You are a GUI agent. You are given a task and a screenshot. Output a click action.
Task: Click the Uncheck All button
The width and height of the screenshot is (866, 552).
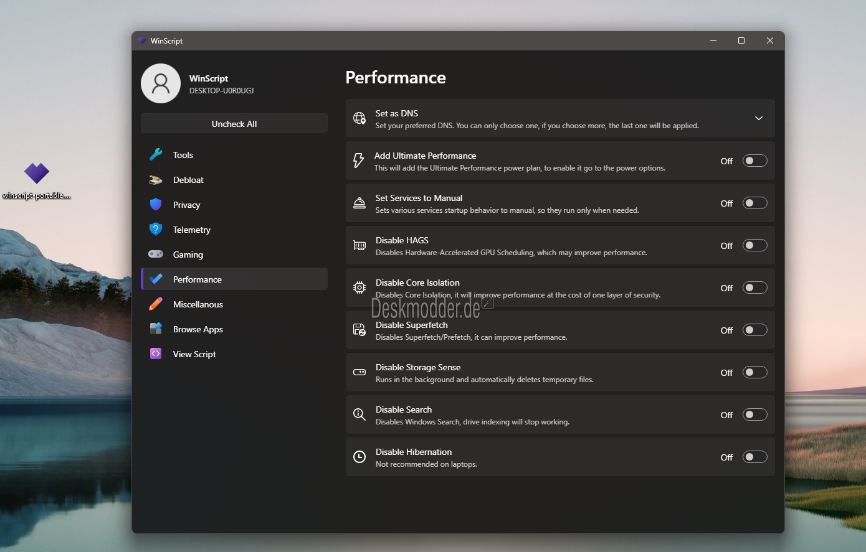[234, 123]
